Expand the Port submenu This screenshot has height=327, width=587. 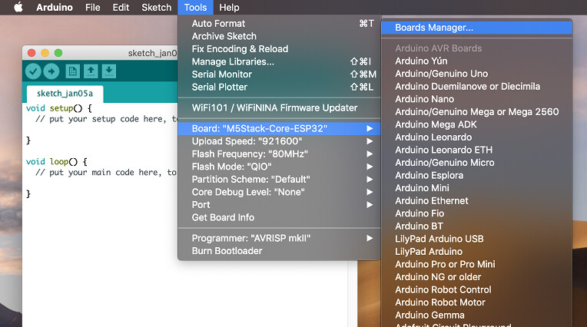coord(279,205)
